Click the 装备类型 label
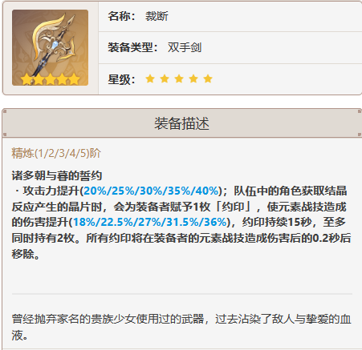 (x=133, y=47)
